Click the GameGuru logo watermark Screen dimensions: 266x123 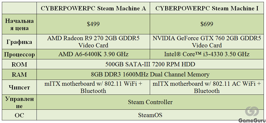(252, 112)
